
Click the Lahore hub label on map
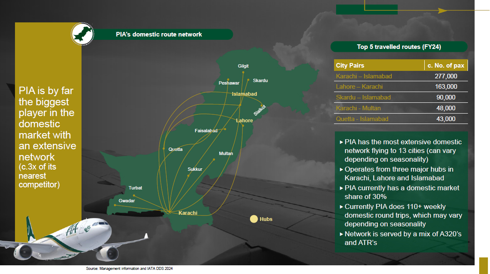(244, 121)
